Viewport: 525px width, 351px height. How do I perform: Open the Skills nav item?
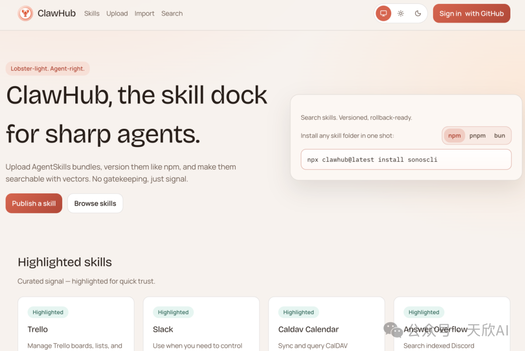(92, 14)
